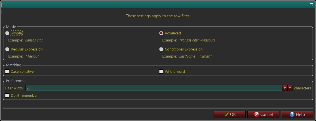
Task: Click the '^[aeiou]' regular expression example
Action: (32, 56)
